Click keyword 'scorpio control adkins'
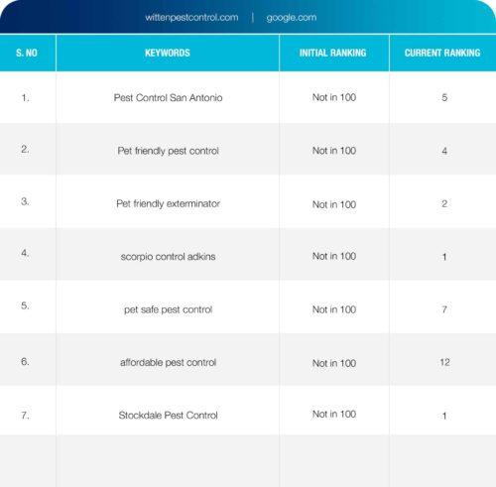Viewport: 496px width, 487px height. [x=168, y=257]
